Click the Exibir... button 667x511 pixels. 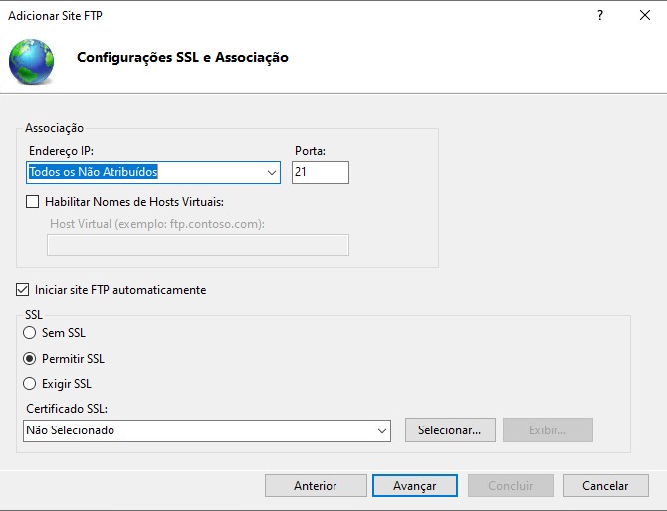(x=548, y=430)
